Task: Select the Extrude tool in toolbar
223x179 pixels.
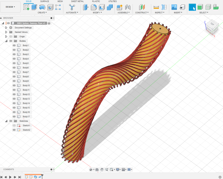Action: pos(34,7)
